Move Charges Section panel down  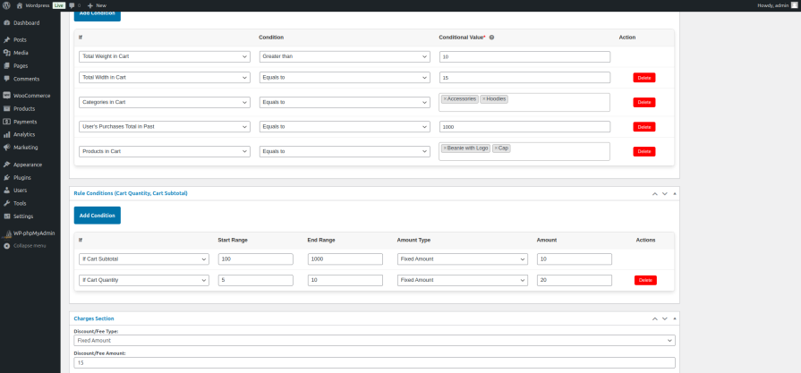664,318
